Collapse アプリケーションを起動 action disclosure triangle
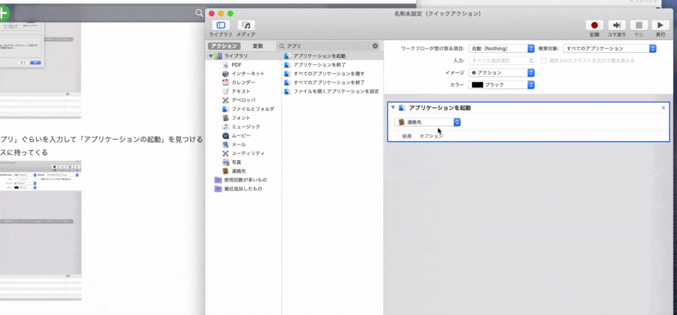The width and height of the screenshot is (677, 315). click(393, 107)
